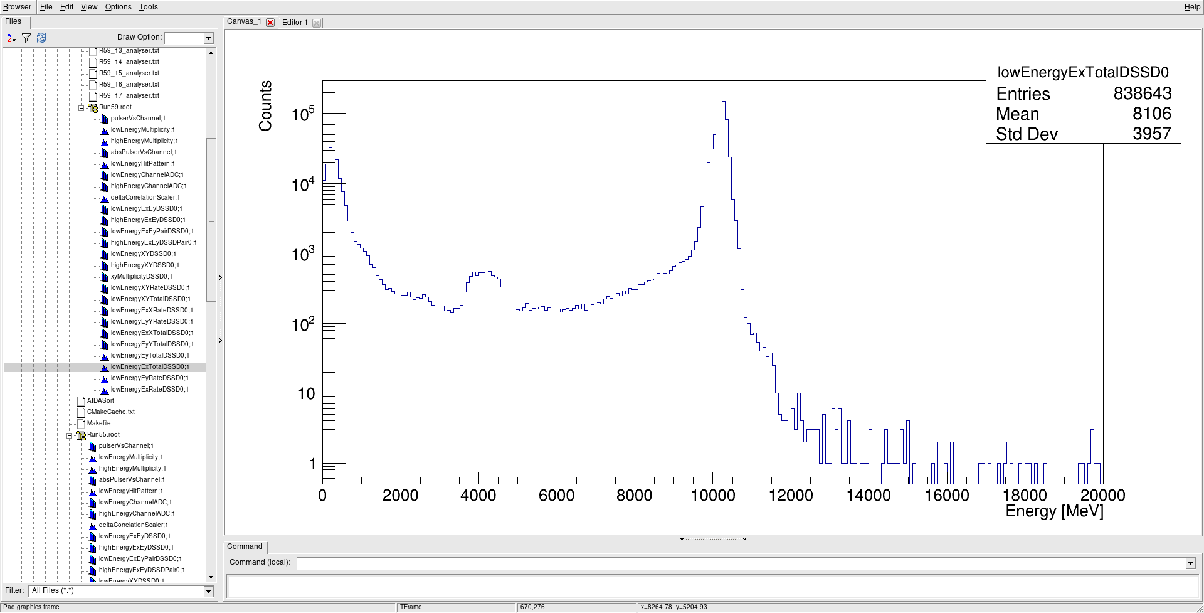Close the Editor 1 tab

(317, 23)
